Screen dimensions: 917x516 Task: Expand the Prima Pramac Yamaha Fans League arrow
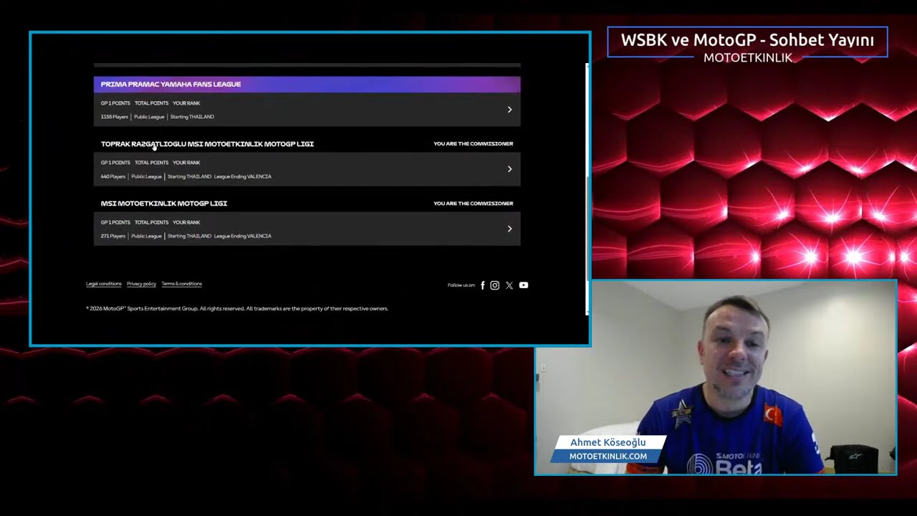coord(509,110)
